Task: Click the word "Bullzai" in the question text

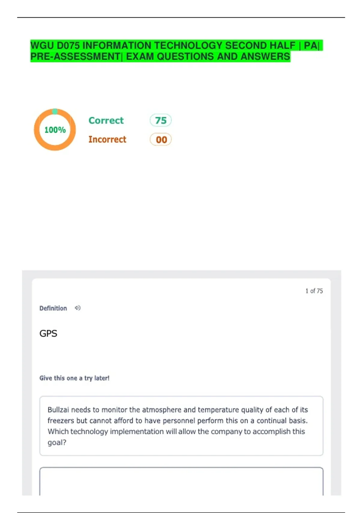Action: tap(58, 410)
